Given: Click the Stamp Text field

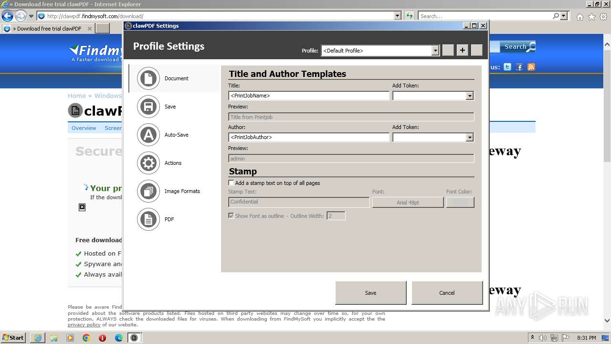Looking at the screenshot, I should tap(299, 202).
